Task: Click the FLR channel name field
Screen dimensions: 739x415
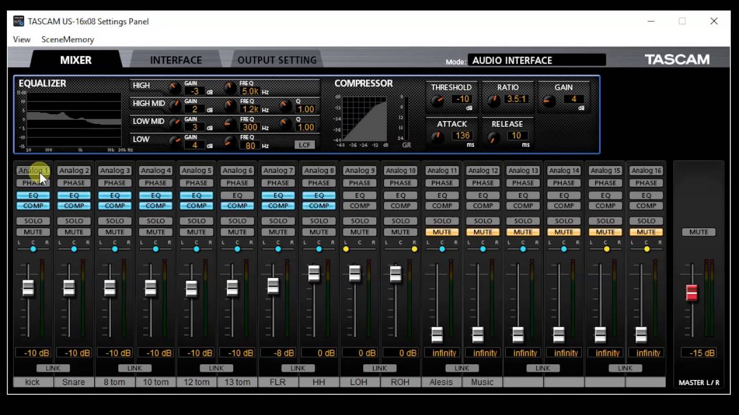Action: tap(278, 382)
